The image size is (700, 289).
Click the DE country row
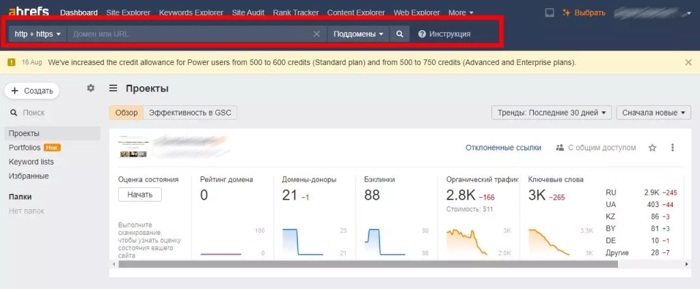[641, 240]
